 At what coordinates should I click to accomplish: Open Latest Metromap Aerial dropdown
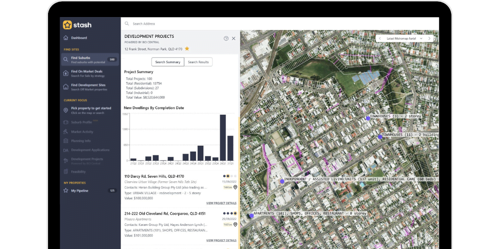(x=404, y=38)
